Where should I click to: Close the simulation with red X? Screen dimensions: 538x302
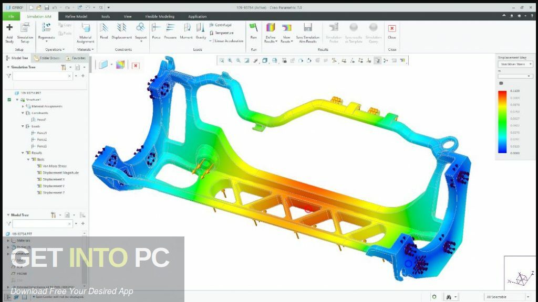(392, 31)
